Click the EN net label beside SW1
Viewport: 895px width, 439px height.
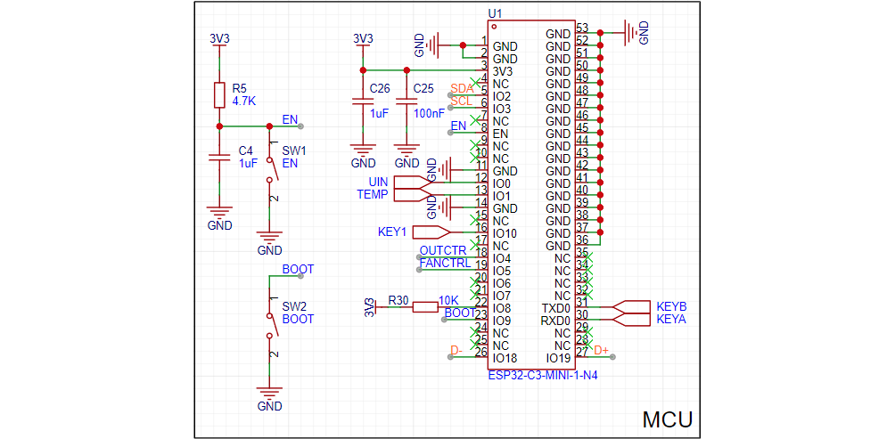(290, 119)
